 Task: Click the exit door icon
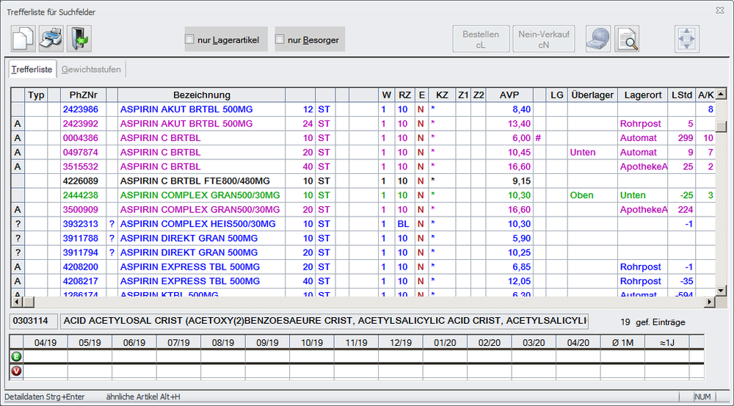79,38
